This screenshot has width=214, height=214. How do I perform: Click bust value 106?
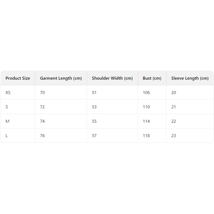click(x=146, y=93)
